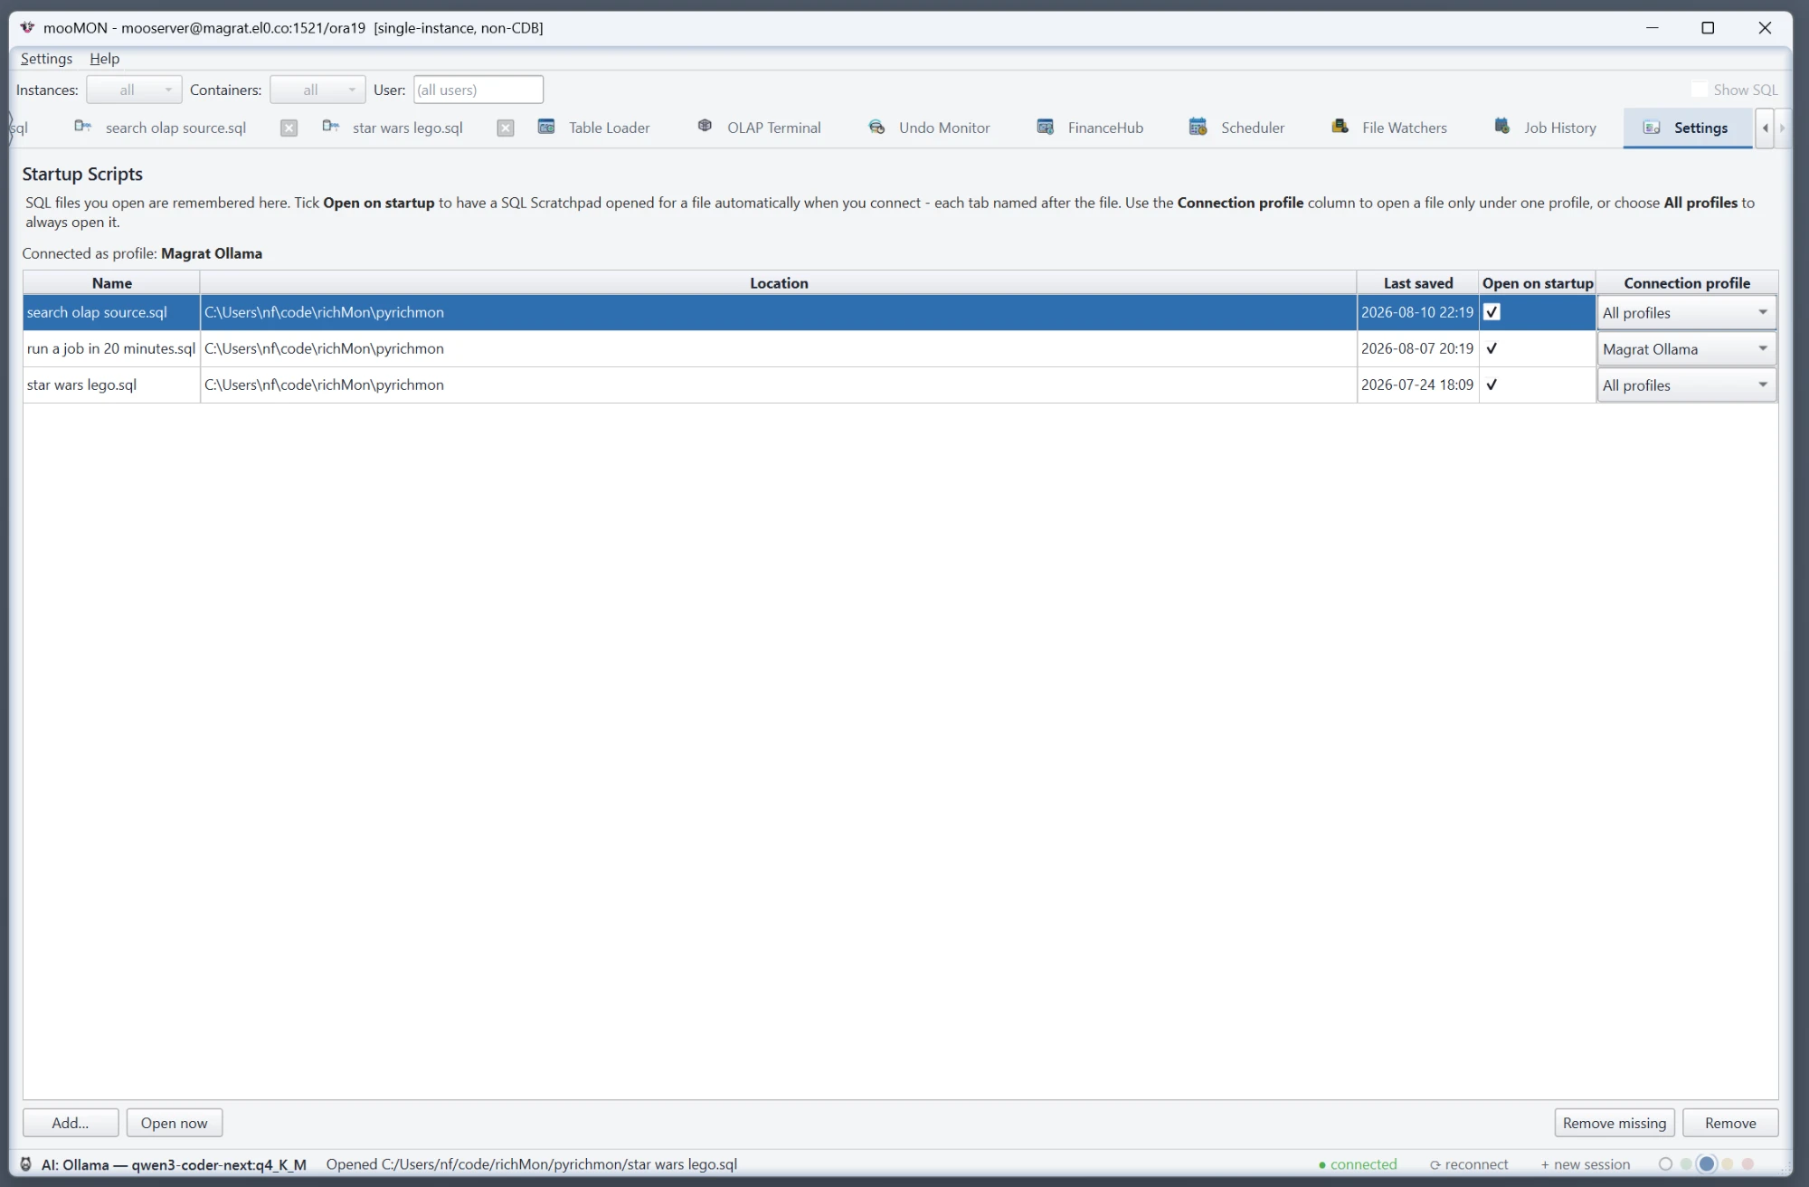1809x1187 pixels.
Task: Click the Add... button
Action: 71,1123
